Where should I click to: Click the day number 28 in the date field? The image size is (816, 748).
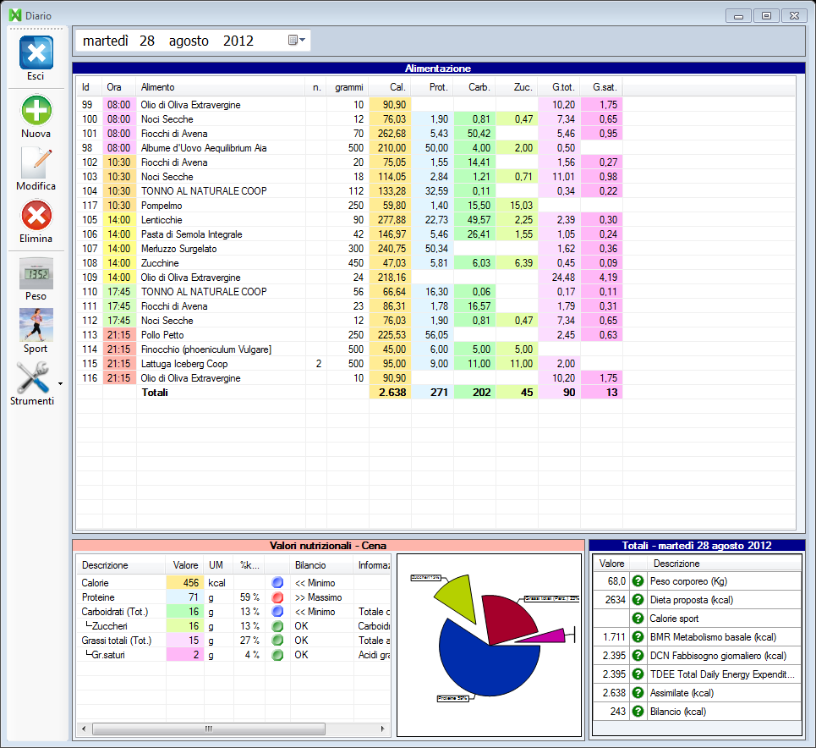coord(147,41)
